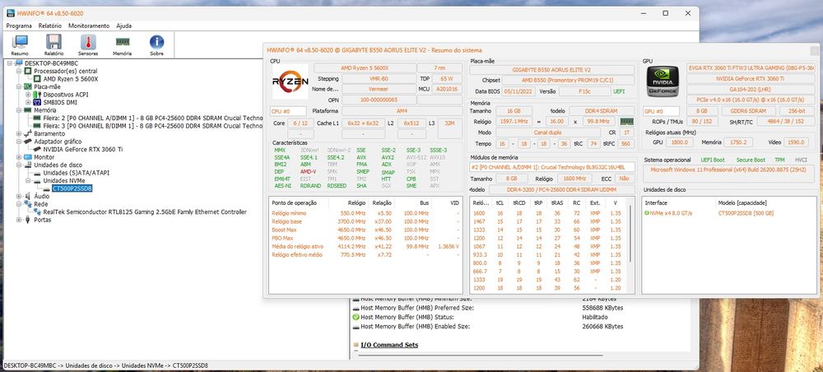Select the CT500P2SSD8 drive item
The width and height of the screenshot is (823, 372).
click(x=72, y=188)
